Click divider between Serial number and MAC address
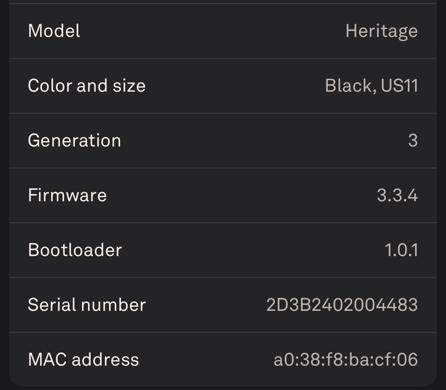The height and width of the screenshot is (390, 446). [x=223, y=332]
